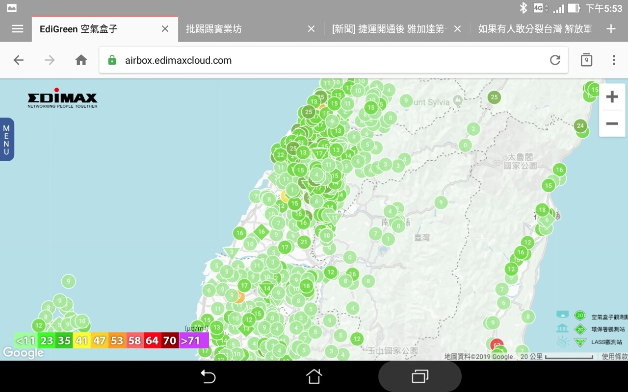Click the circular 20 legend marker
628x392 pixels.
(580, 315)
